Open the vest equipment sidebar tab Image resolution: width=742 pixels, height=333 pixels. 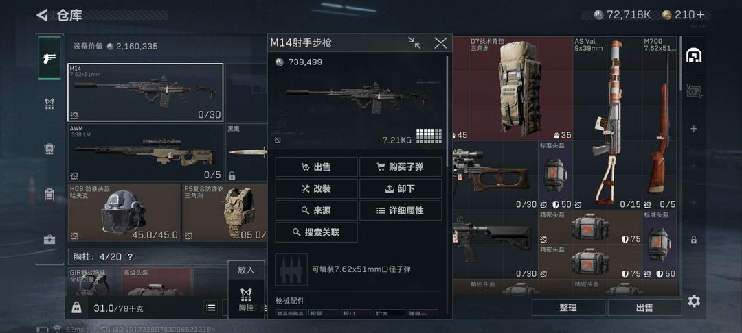pos(49,103)
